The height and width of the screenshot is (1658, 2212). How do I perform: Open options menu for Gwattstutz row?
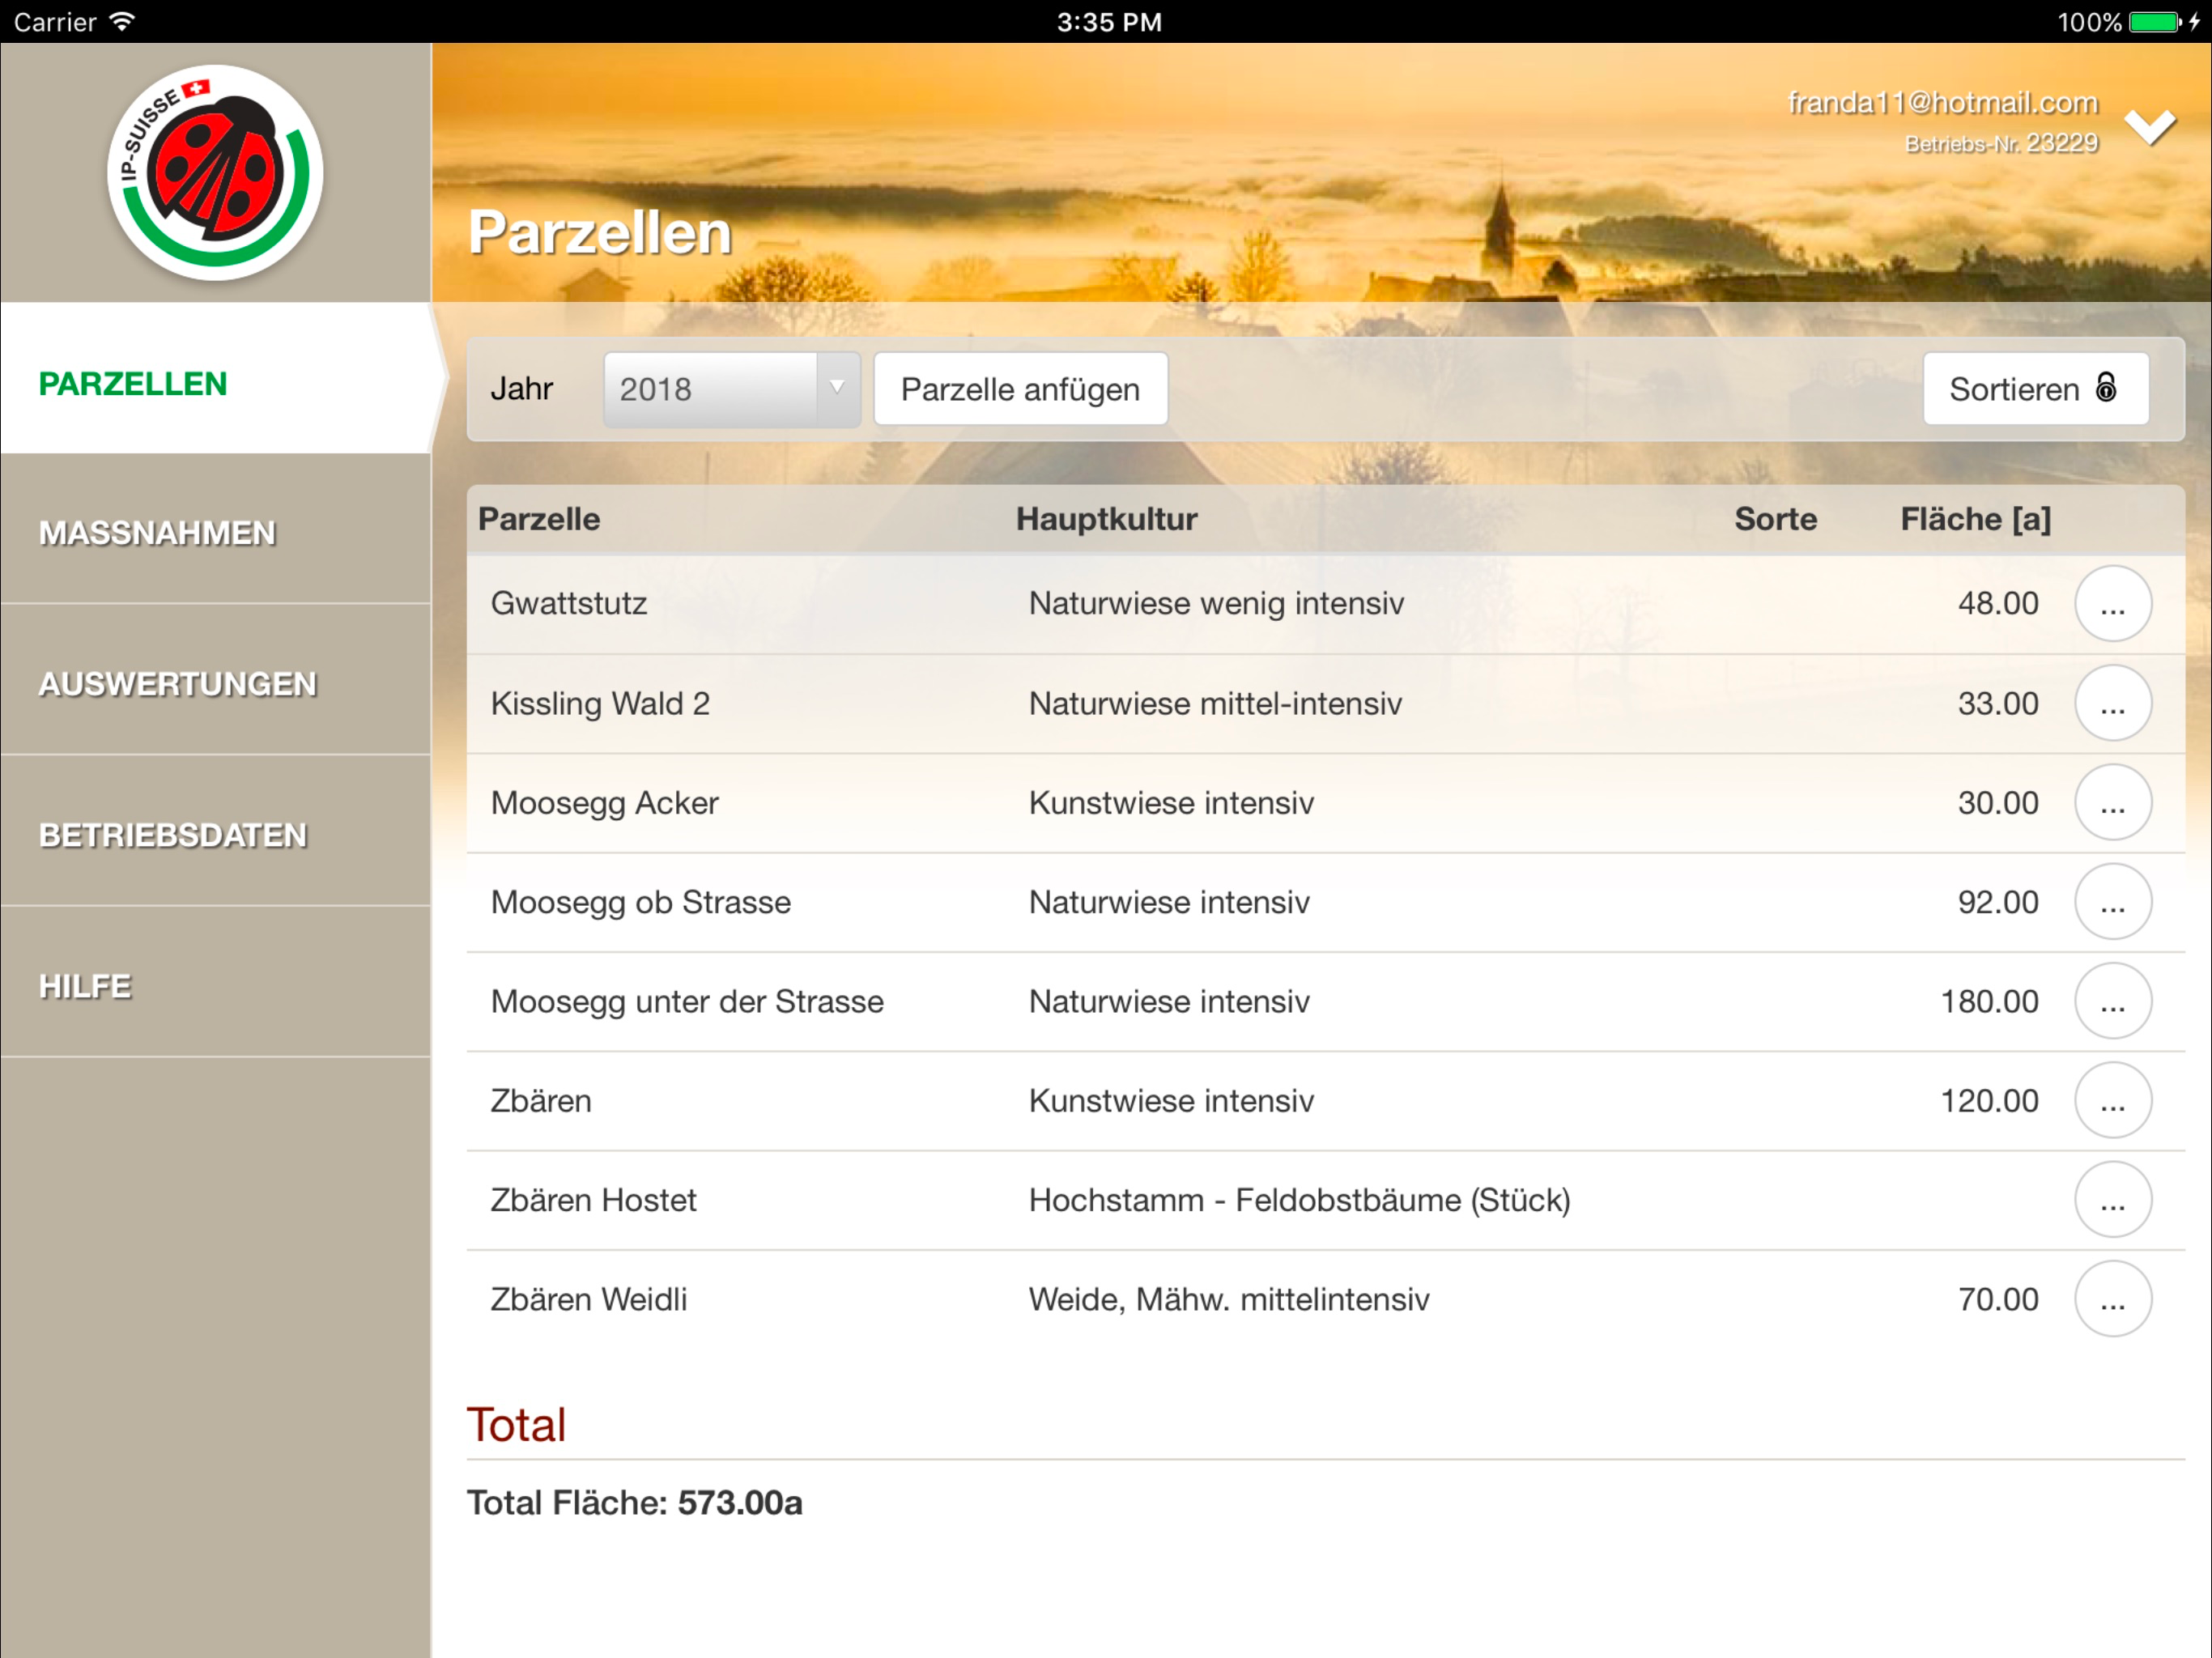coord(2112,604)
